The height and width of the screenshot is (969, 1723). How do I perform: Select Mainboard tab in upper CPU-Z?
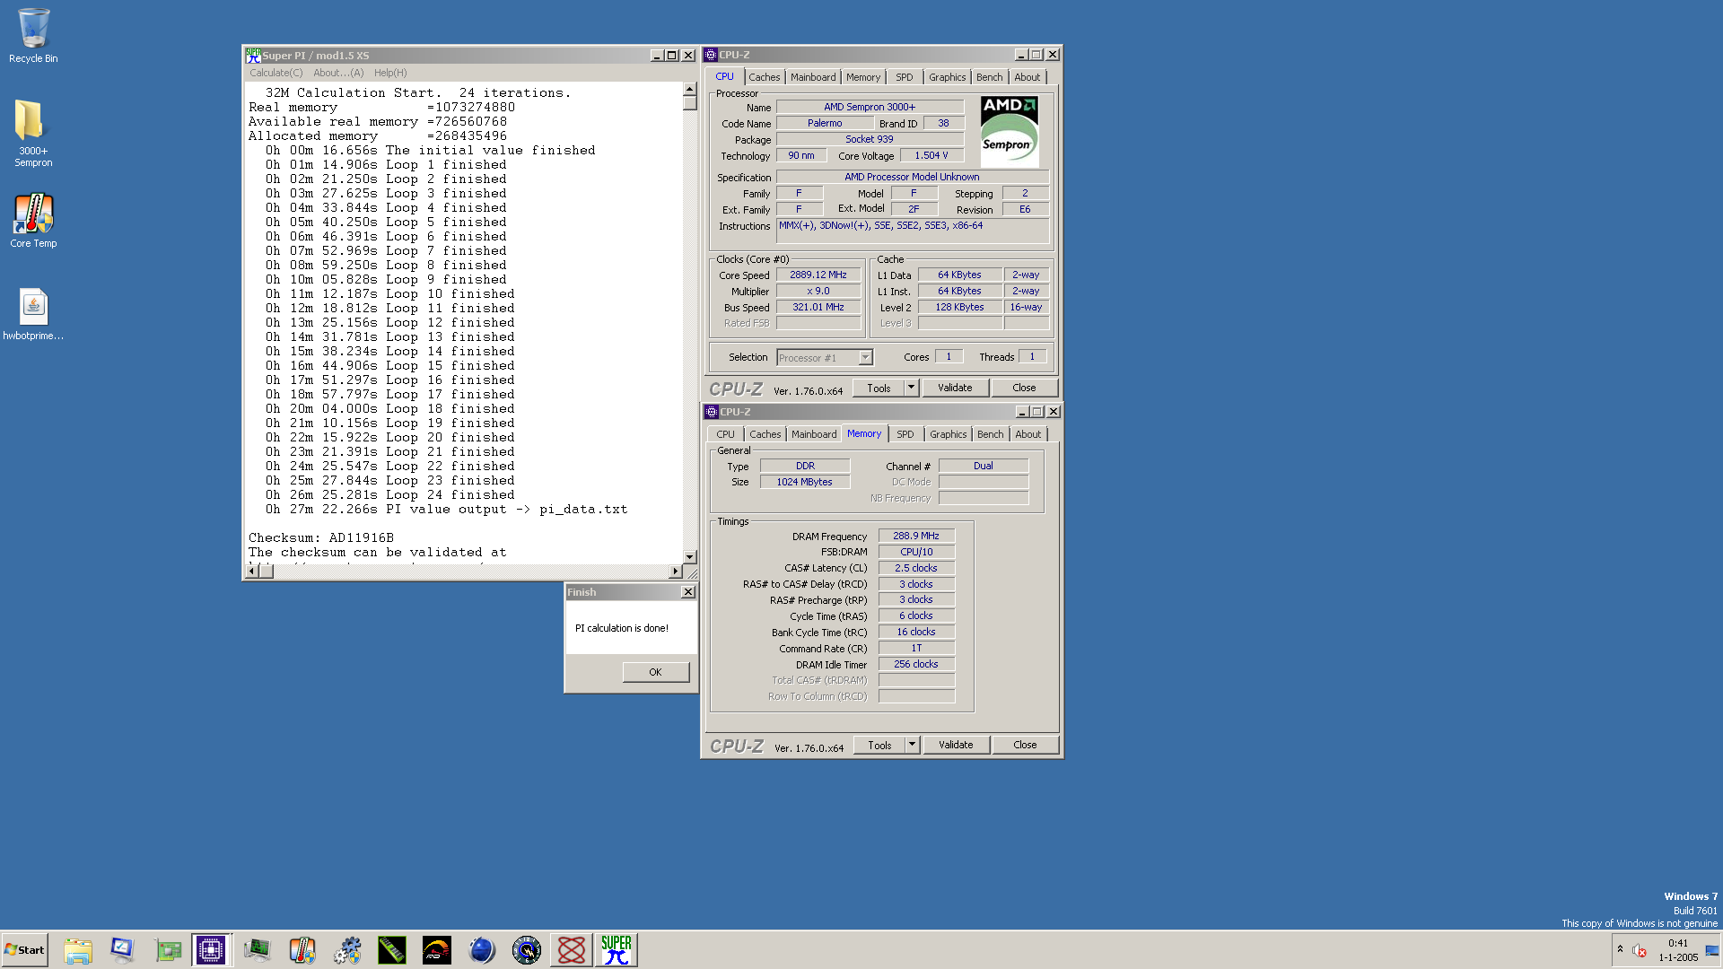coord(813,77)
